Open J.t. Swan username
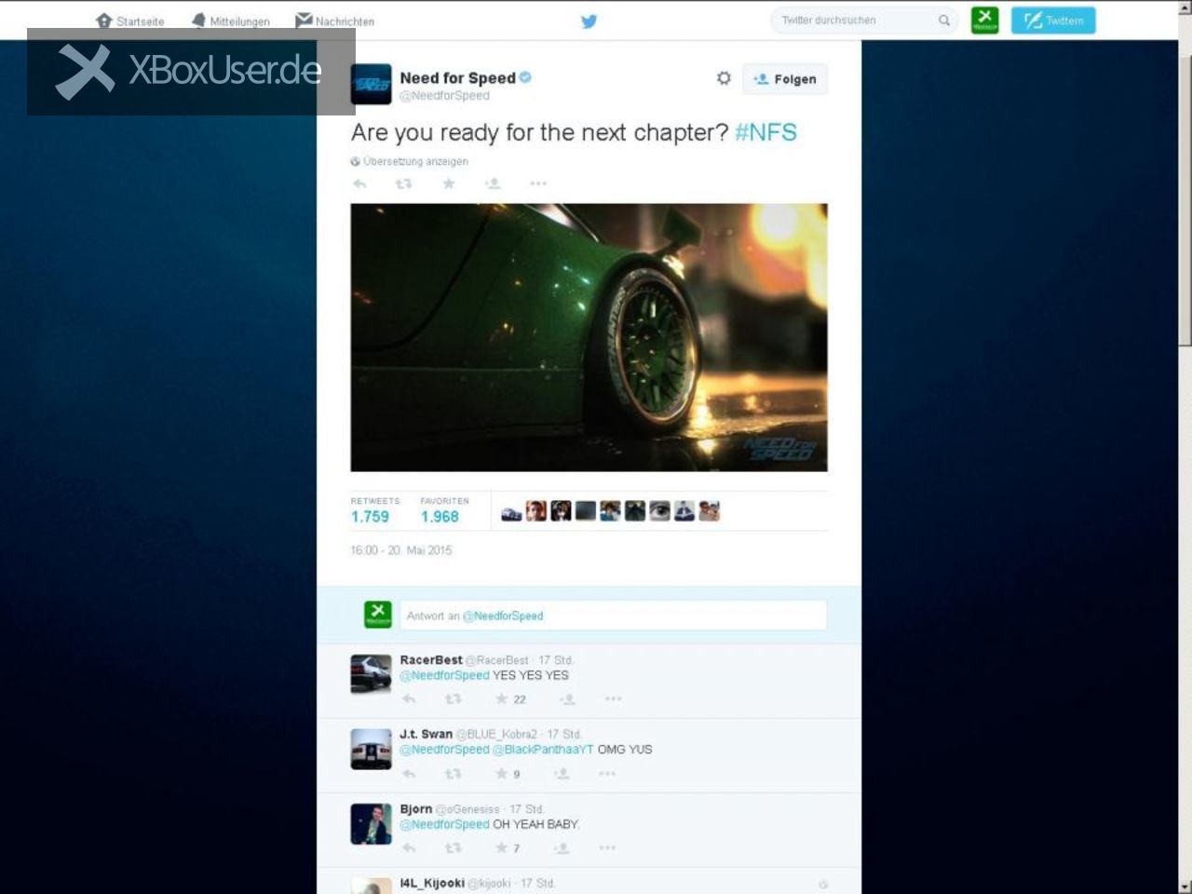The image size is (1192, 894). point(426,734)
